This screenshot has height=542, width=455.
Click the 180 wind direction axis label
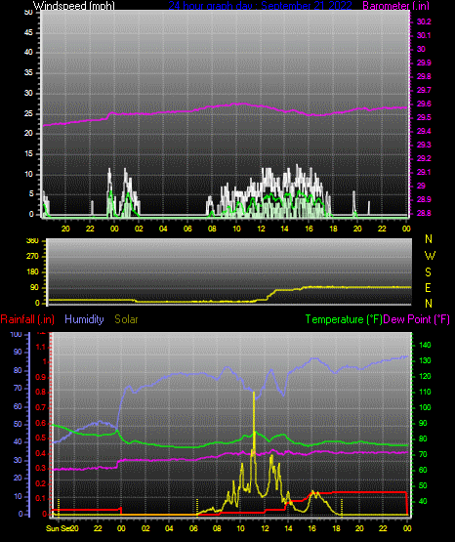tap(32, 272)
